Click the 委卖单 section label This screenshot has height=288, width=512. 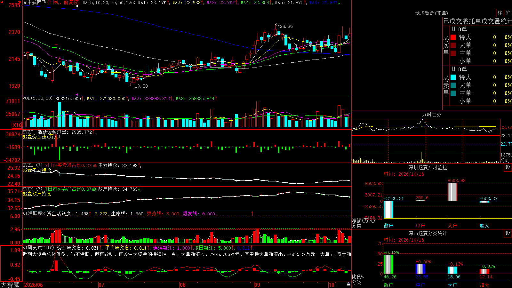click(446, 85)
